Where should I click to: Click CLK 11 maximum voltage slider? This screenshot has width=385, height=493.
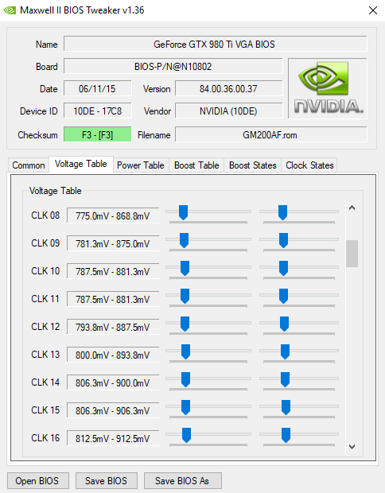tap(299, 297)
